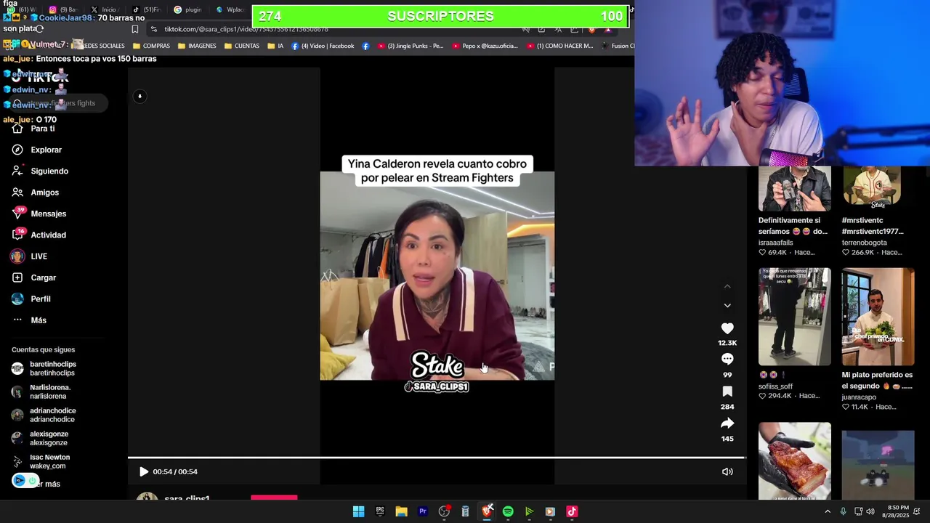Image resolution: width=930 pixels, height=523 pixels.
Task: Open the juanracapo recommended video thumbnail
Action: click(x=878, y=317)
